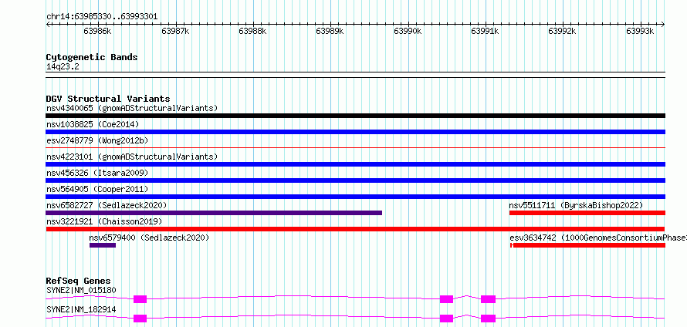The image size is (687, 327).
Task: Click the nsv564905 blue variant bar
Action: [355, 197]
